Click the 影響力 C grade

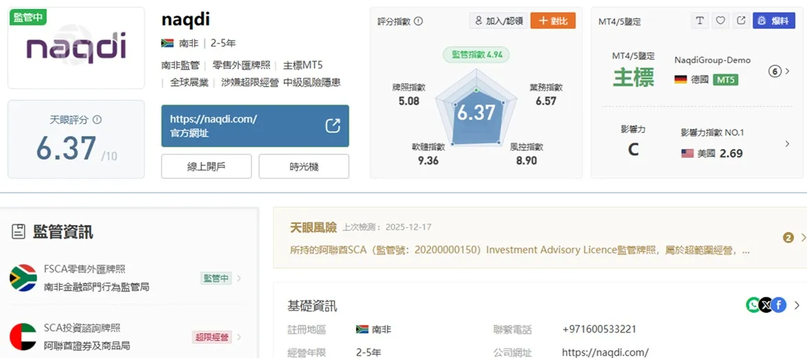pos(633,150)
